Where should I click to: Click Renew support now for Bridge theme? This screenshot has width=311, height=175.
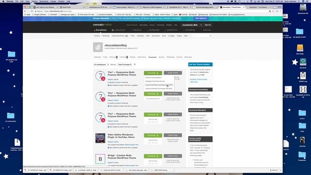(x=132, y=165)
